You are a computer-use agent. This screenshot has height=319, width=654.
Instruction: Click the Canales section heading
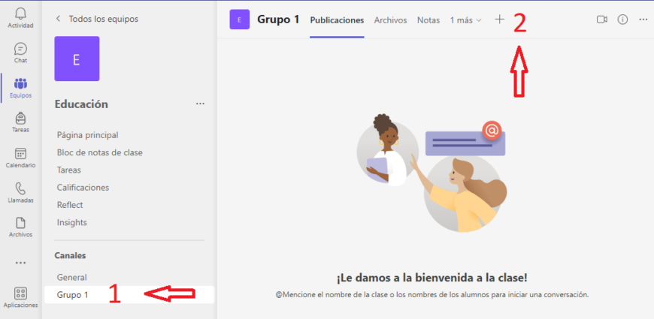click(70, 255)
